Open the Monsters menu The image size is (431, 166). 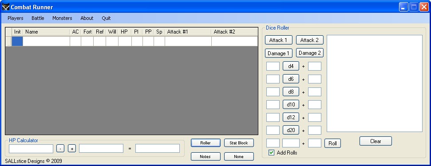tap(62, 19)
